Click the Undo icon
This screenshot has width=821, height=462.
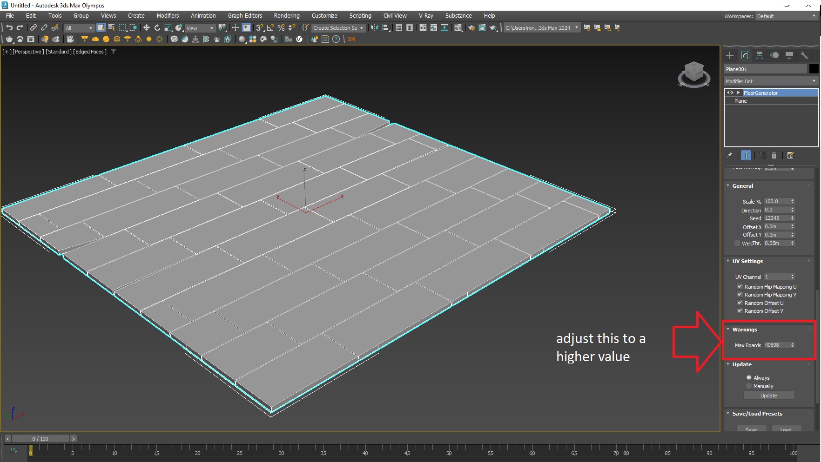(x=9, y=28)
